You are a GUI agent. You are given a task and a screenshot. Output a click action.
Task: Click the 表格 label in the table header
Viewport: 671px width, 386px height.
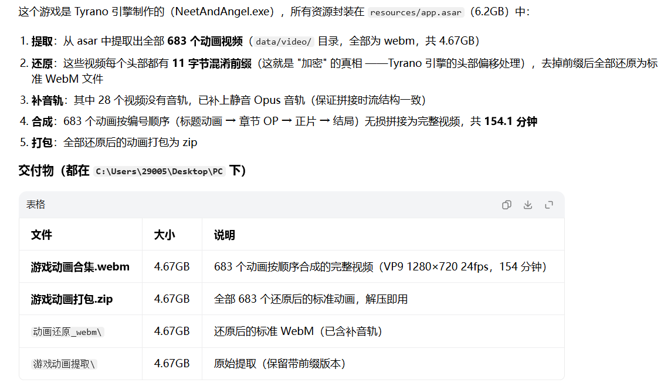36,205
